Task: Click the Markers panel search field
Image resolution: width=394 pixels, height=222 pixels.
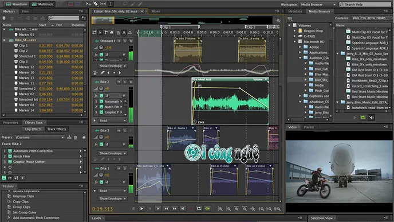Action: coord(64,18)
